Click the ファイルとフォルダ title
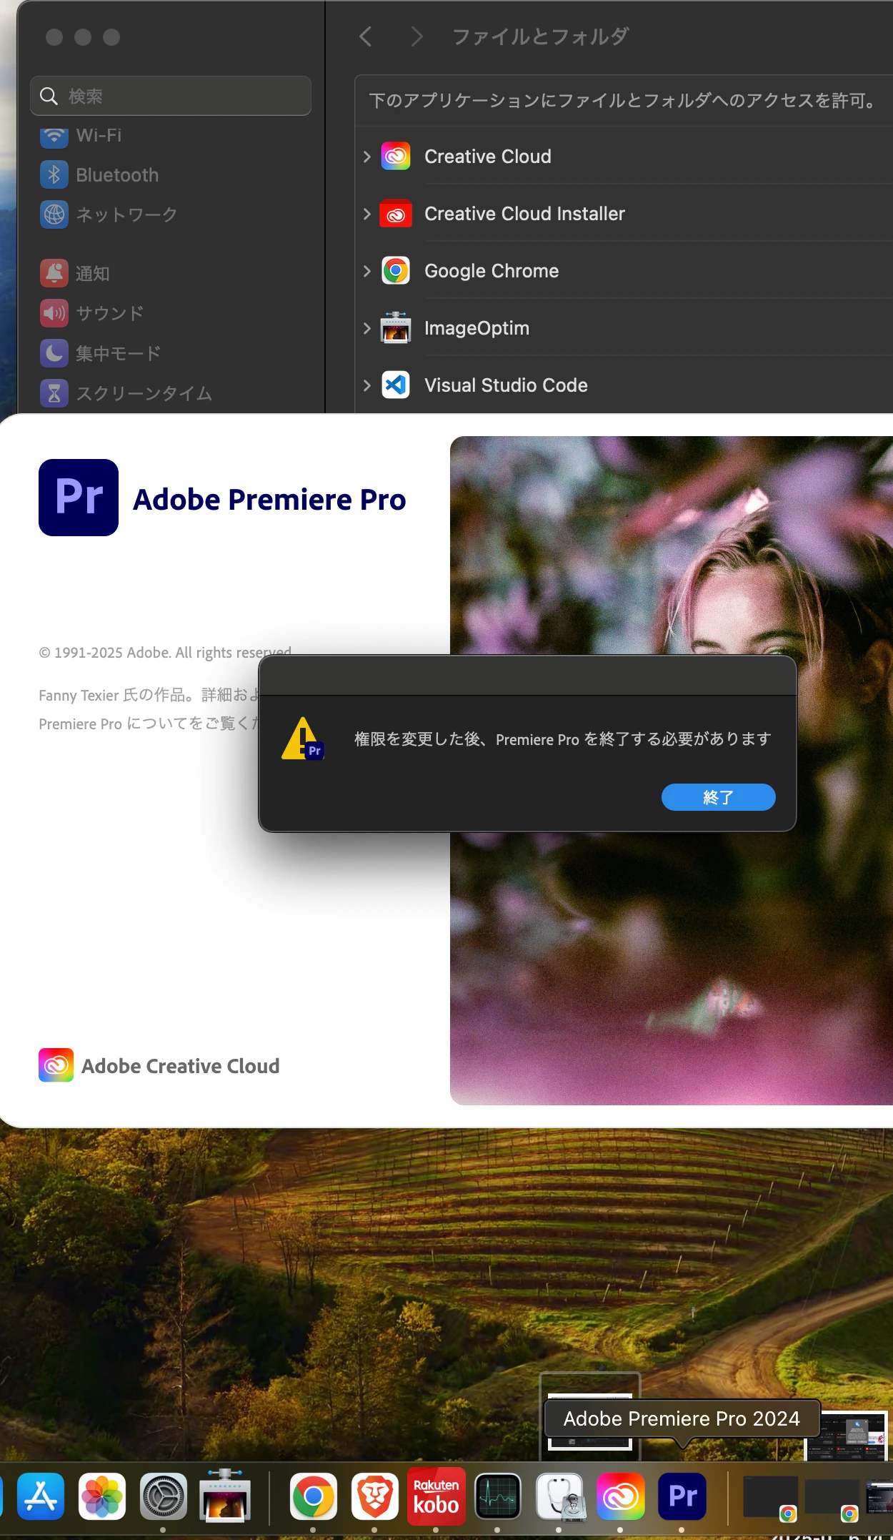This screenshot has height=1540, width=893. click(x=541, y=36)
